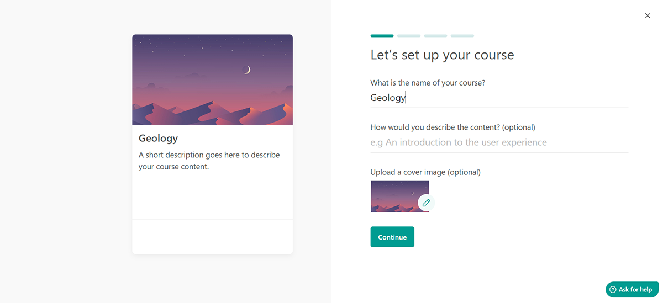
Task: Click the Geology title on preview card
Action: pos(158,139)
